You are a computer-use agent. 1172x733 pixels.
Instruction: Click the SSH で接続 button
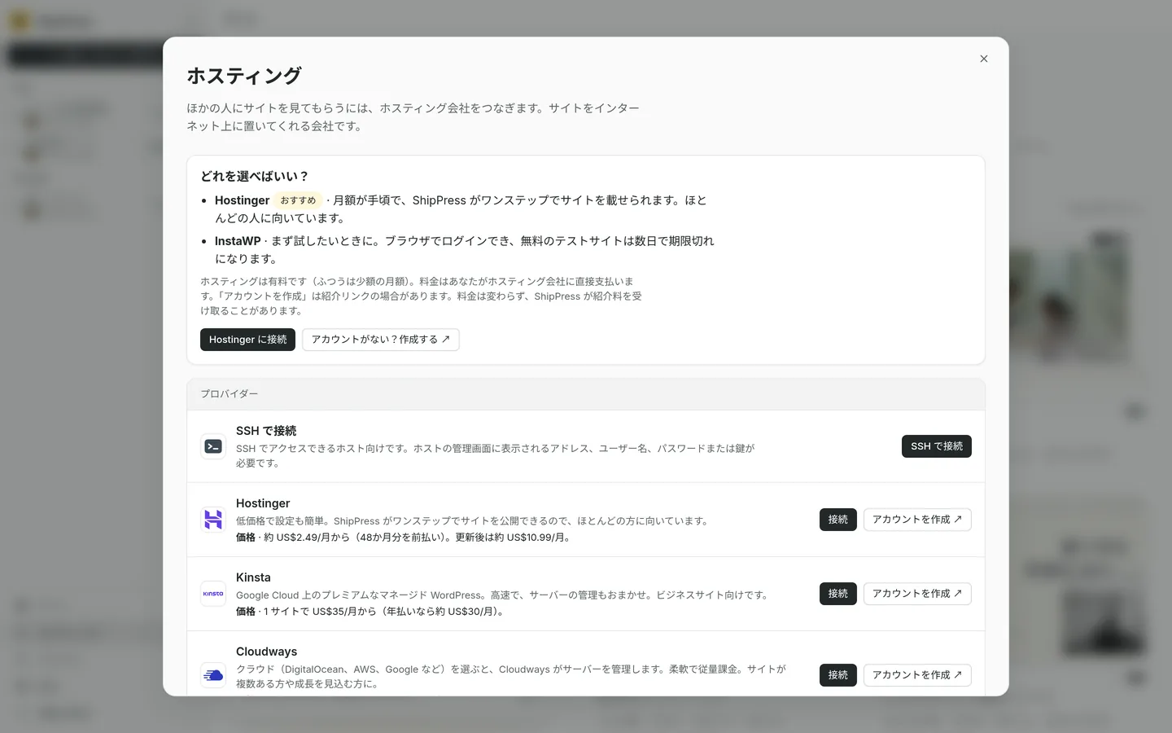point(936,446)
